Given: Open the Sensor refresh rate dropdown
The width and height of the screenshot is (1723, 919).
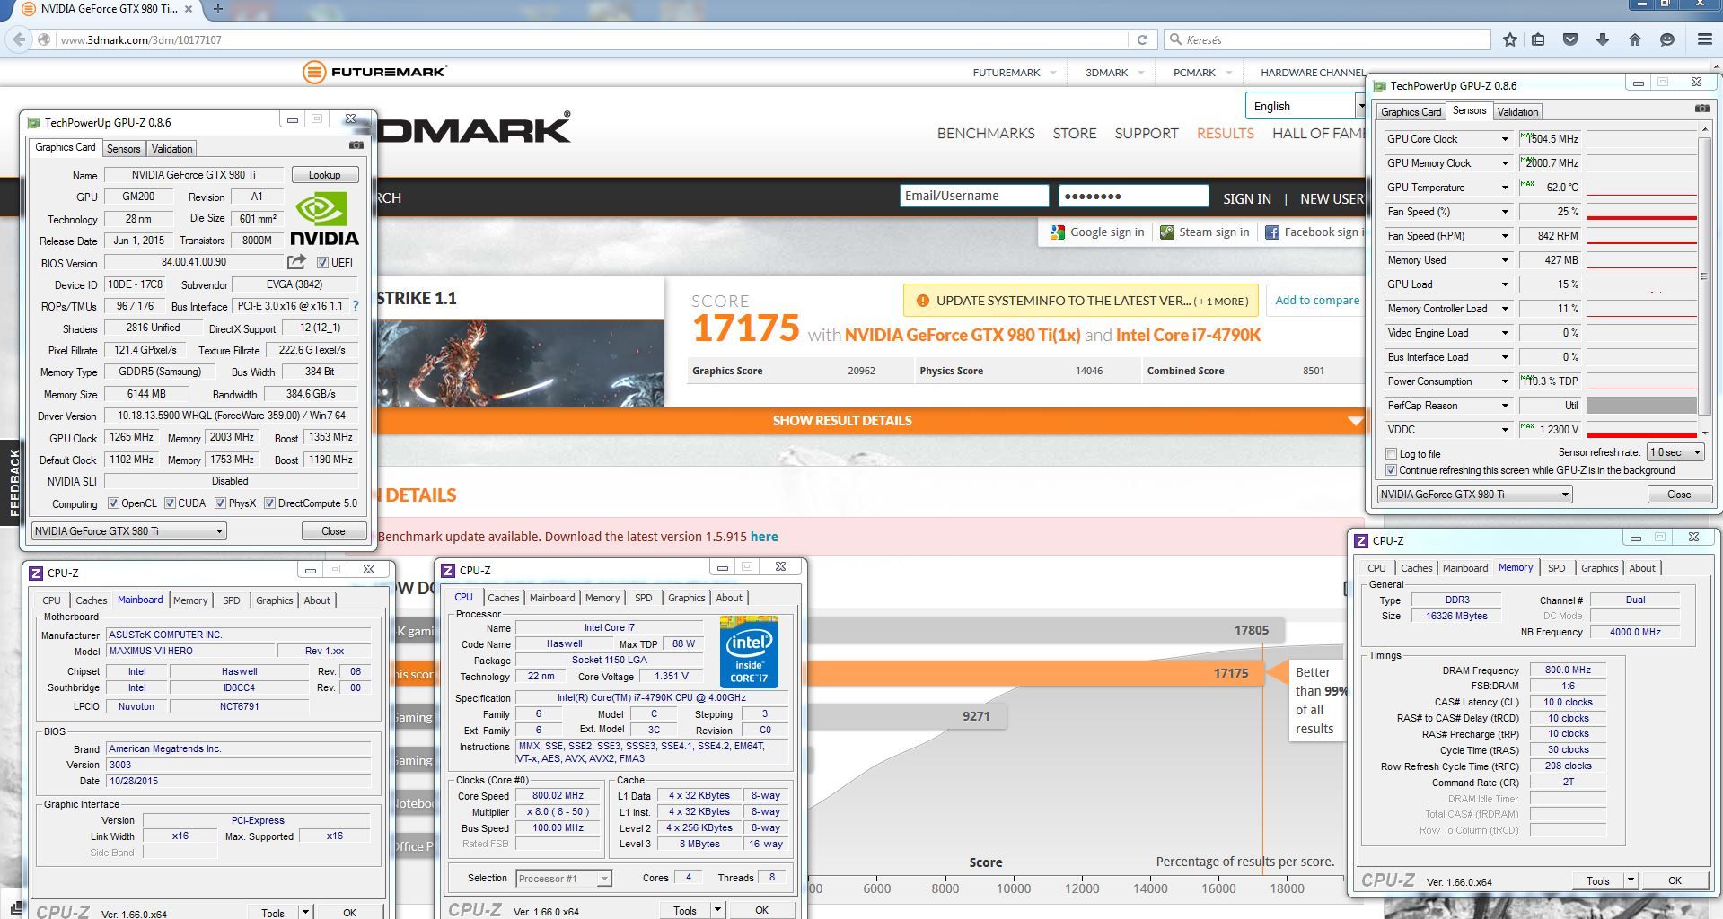Looking at the screenshot, I should click(x=1675, y=452).
